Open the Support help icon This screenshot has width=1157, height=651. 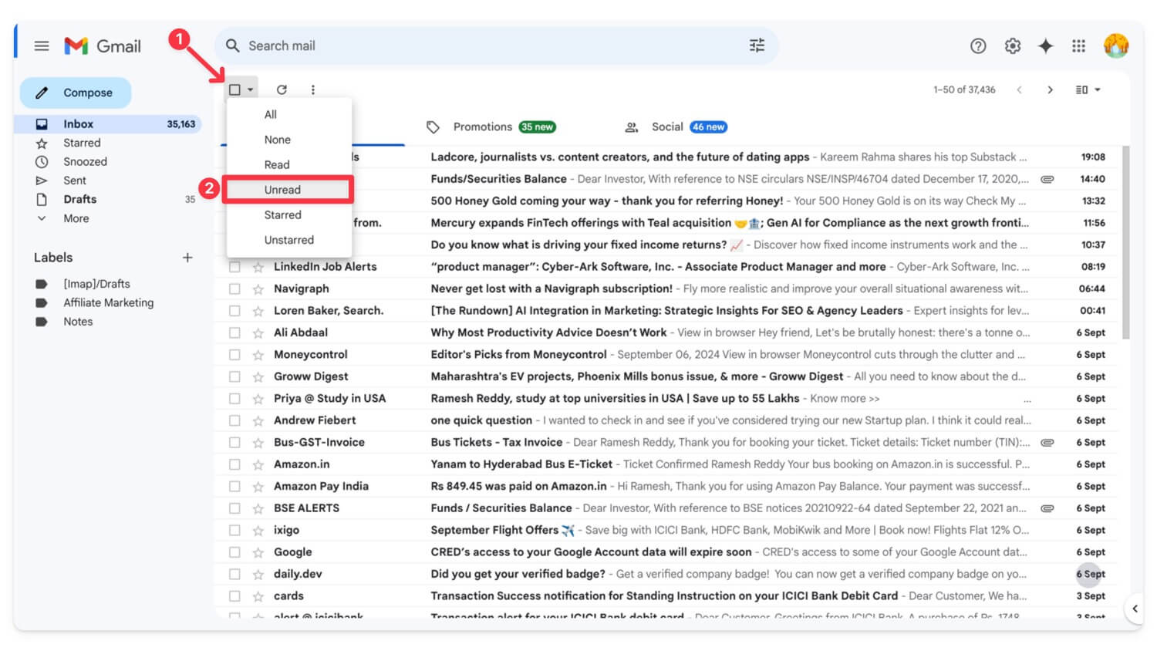(978, 46)
